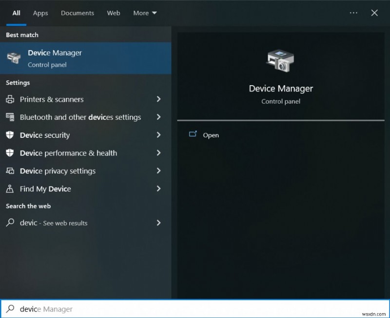Click the Device Manager icon in best match

pos(14,58)
